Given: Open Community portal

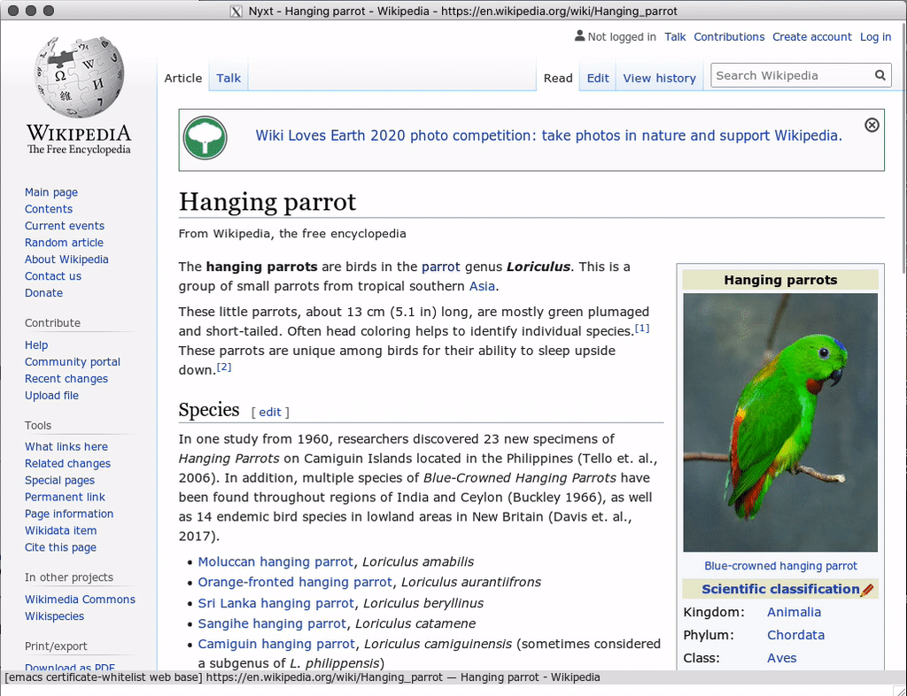Looking at the screenshot, I should click(x=73, y=362).
